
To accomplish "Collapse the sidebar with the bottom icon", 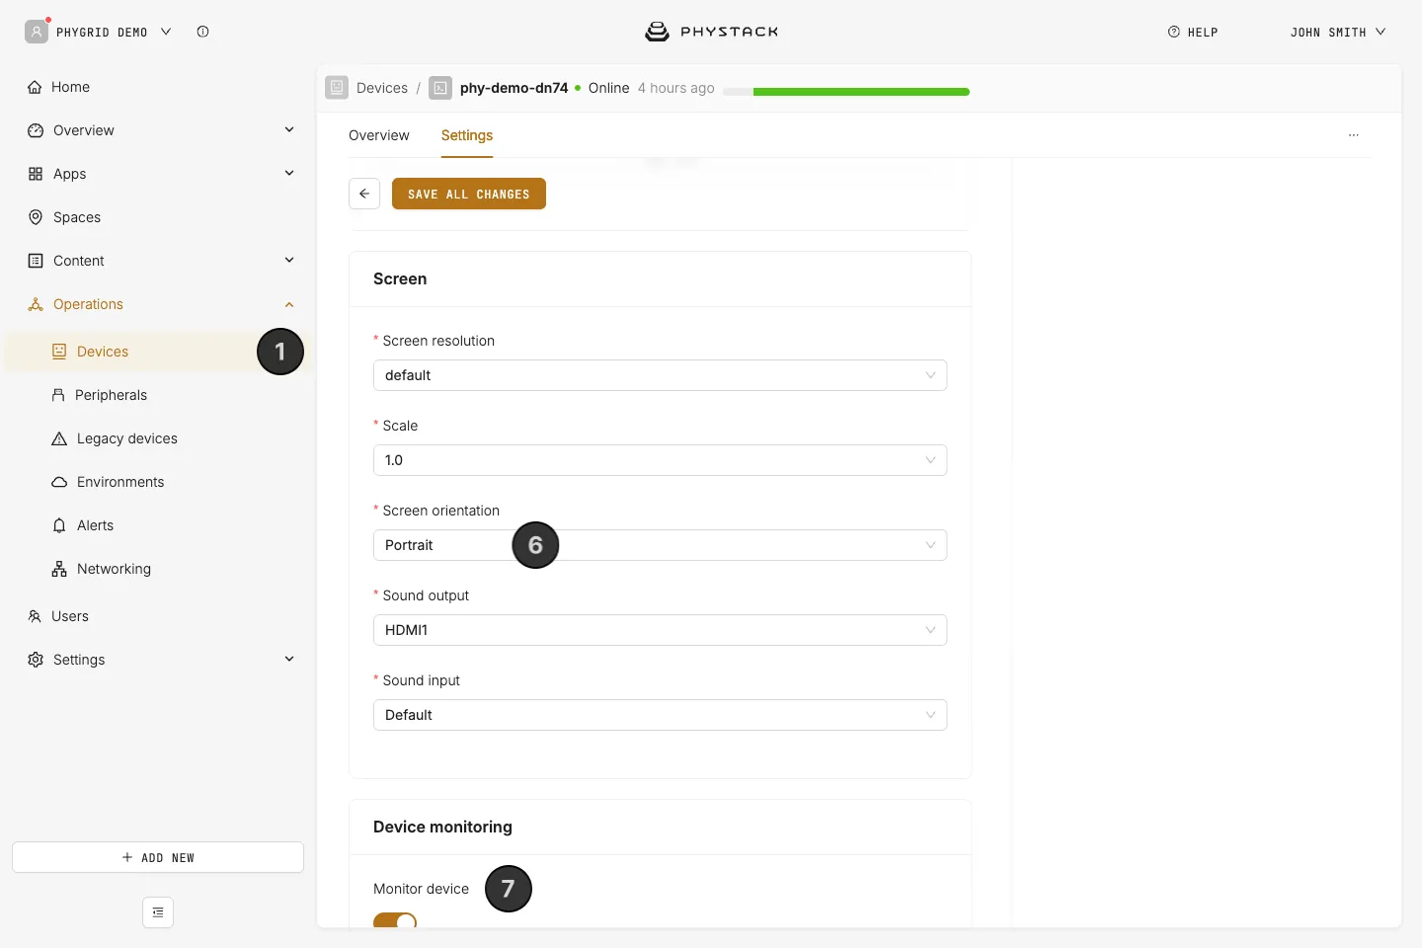I will [158, 912].
